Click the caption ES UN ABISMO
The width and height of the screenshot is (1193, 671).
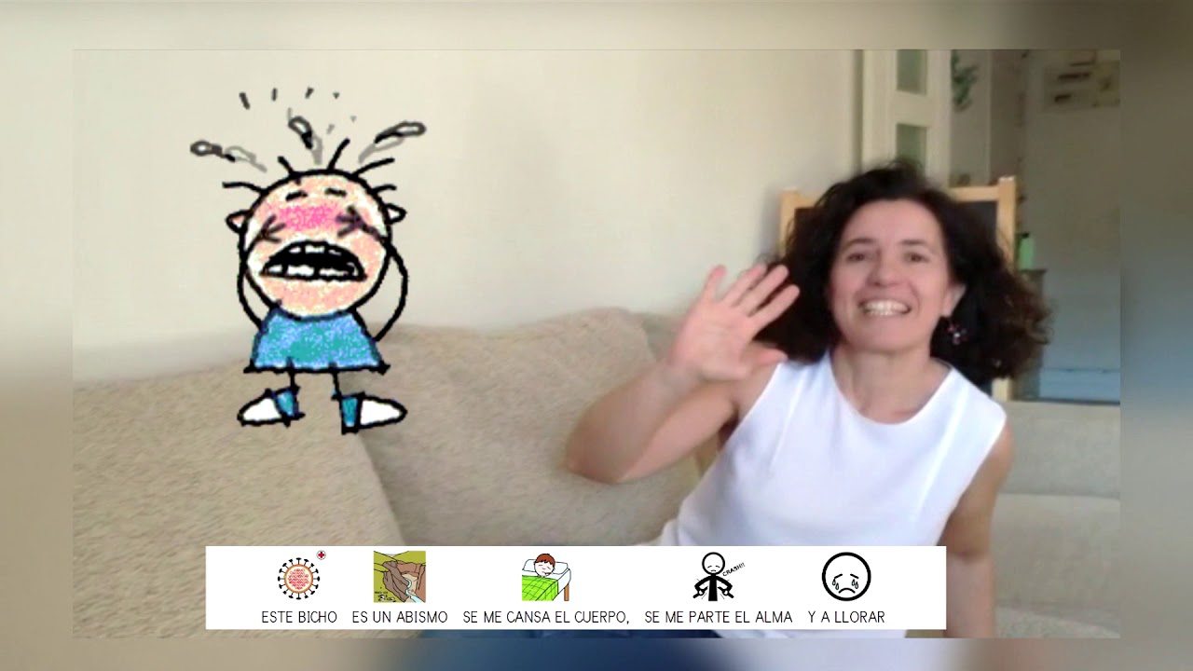point(400,617)
